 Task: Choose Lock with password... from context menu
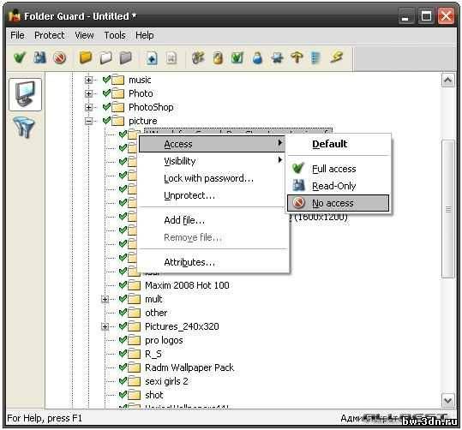(212, 178)
